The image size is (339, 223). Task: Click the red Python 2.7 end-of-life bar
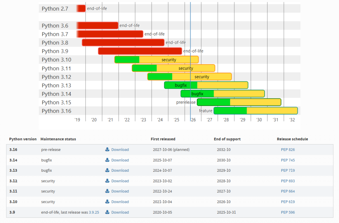pos(81,8)
